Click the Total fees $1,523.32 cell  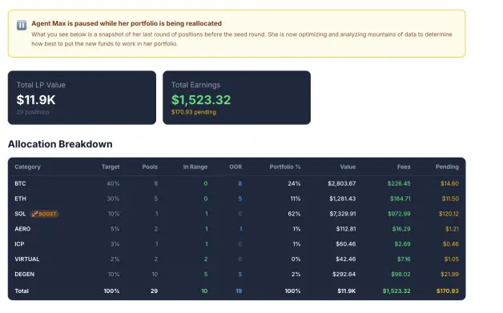pos(396,291)
